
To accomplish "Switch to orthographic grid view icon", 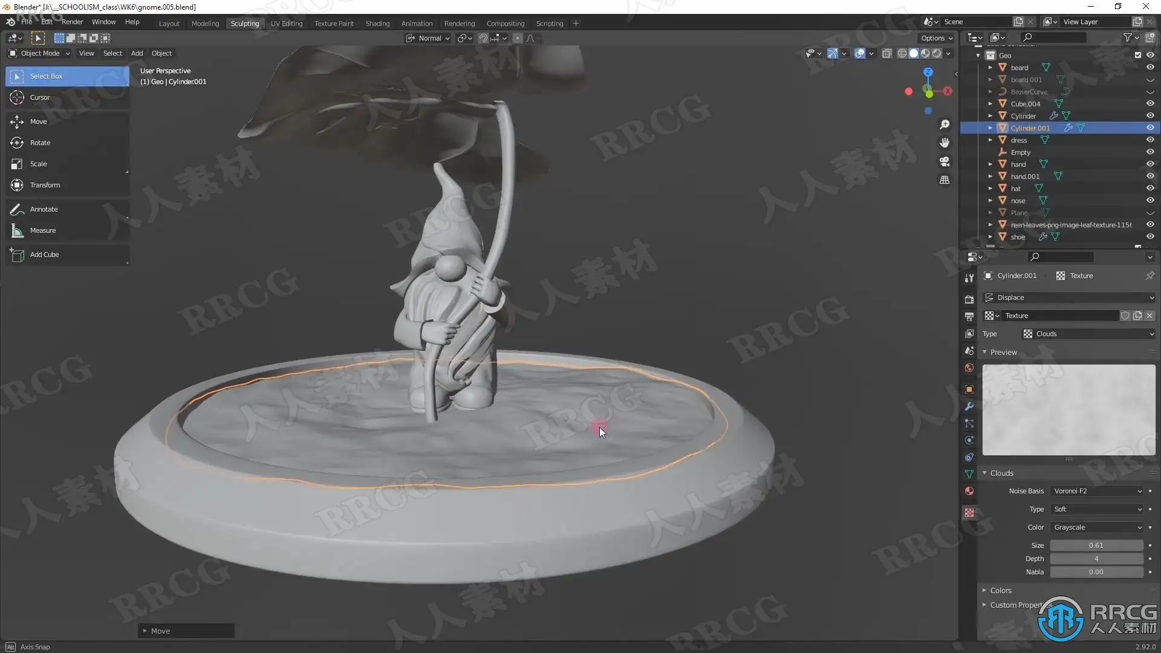I will click(945, 180).
